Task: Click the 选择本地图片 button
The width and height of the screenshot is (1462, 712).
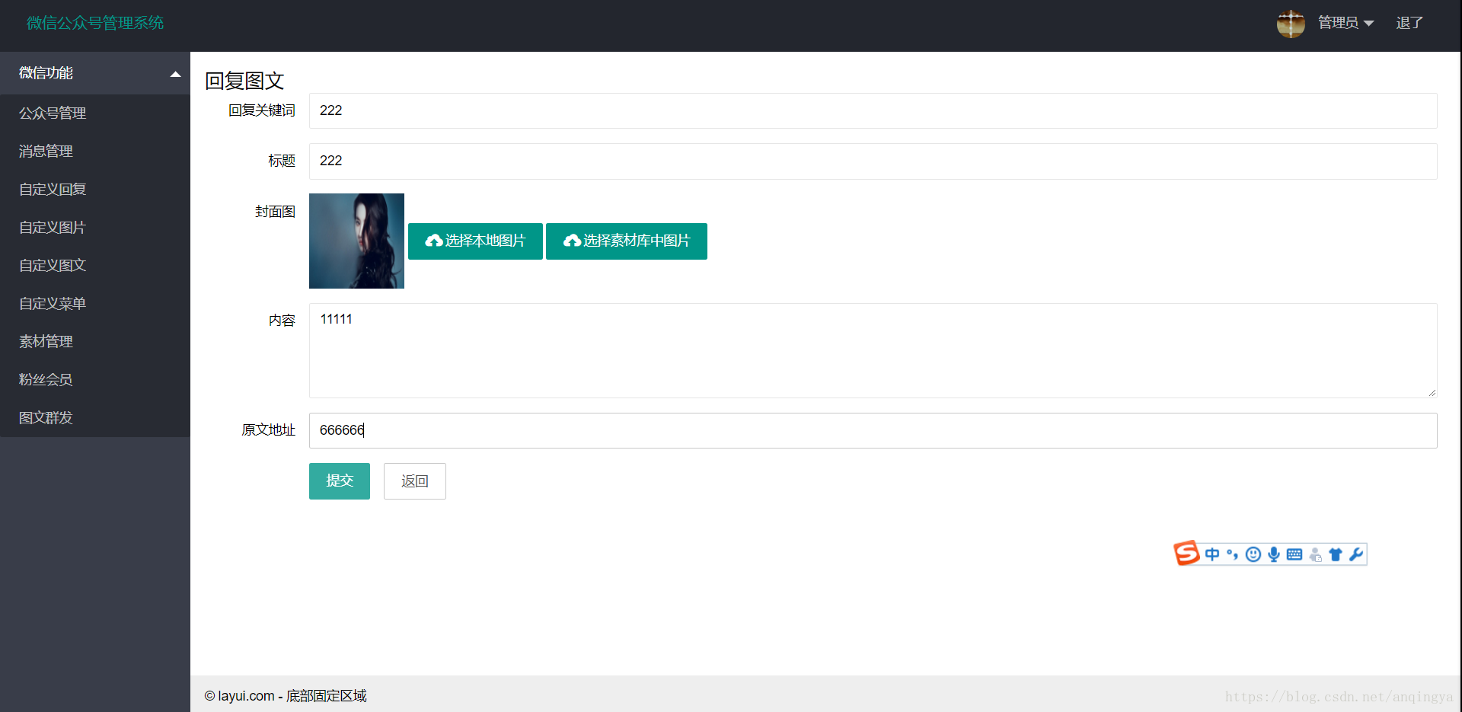Action: [475, 241]
